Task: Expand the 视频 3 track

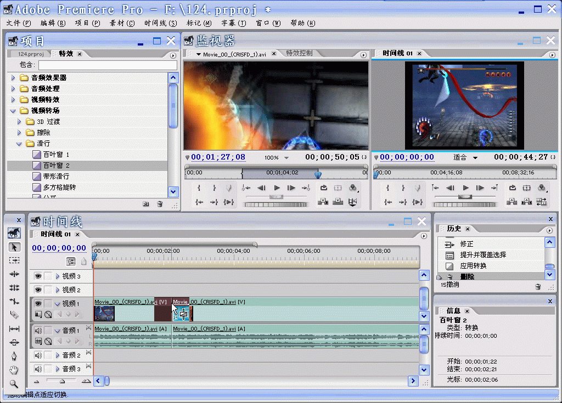Action: (57, 276)
